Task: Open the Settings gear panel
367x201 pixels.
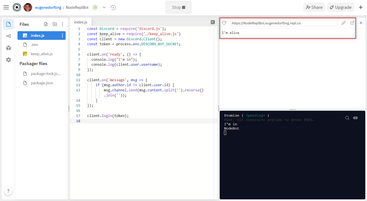Action: pos(8,60)
